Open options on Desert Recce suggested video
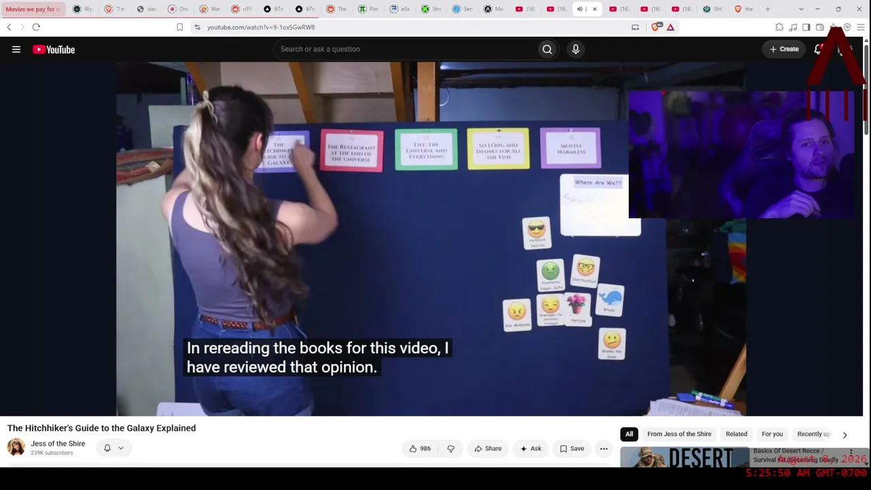This screenshot has height=490, width=871. (851, 453)
